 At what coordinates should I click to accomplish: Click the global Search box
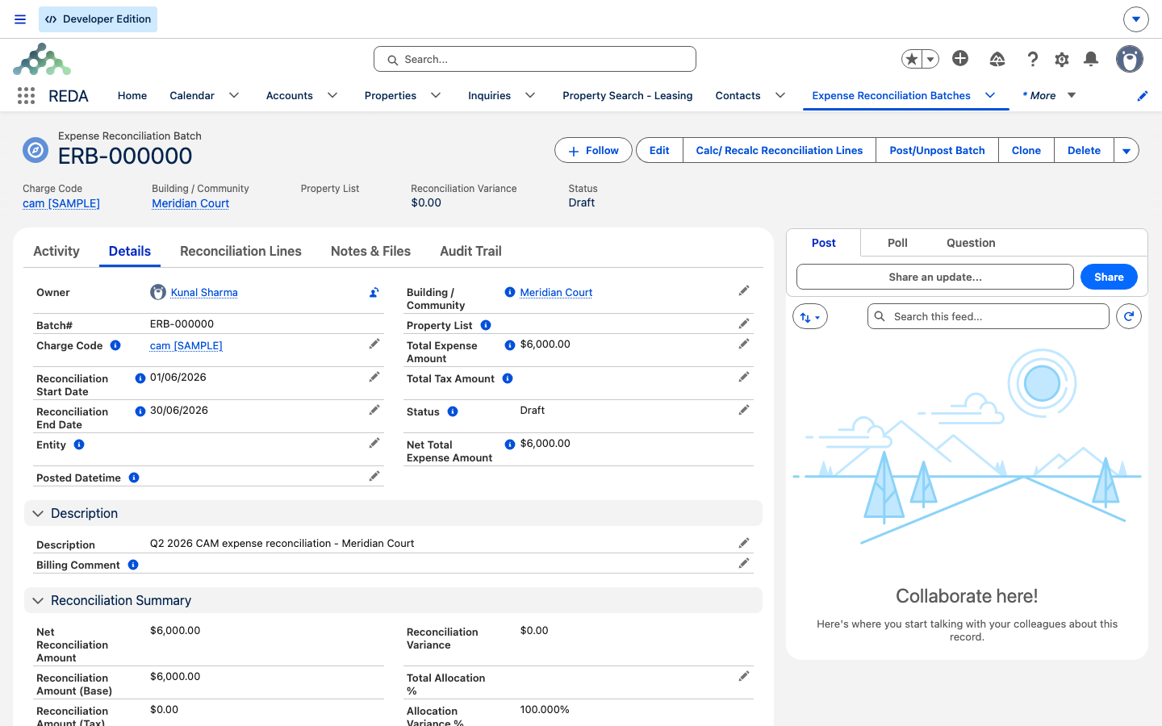click(x=535, y=59)
